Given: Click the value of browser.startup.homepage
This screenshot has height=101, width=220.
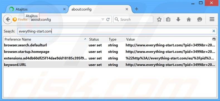Looking at the screenshot, I should pos(170,52).
